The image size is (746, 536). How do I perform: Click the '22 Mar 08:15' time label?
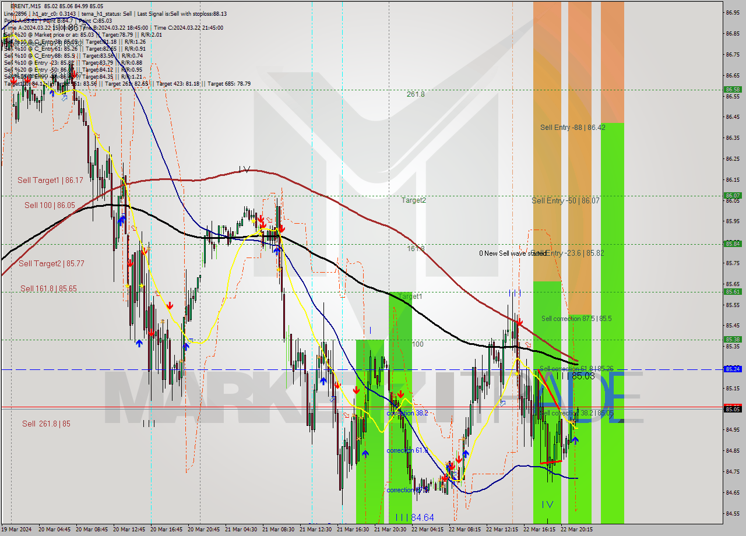[x=465, y=530]
